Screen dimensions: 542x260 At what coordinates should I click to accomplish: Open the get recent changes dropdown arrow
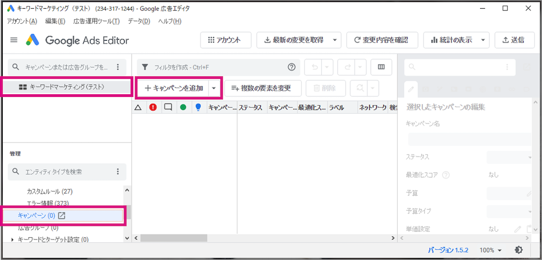click(334, 40)
